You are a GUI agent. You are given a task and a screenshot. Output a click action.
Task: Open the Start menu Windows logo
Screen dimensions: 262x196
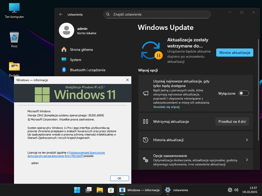[x=77, y=190]
